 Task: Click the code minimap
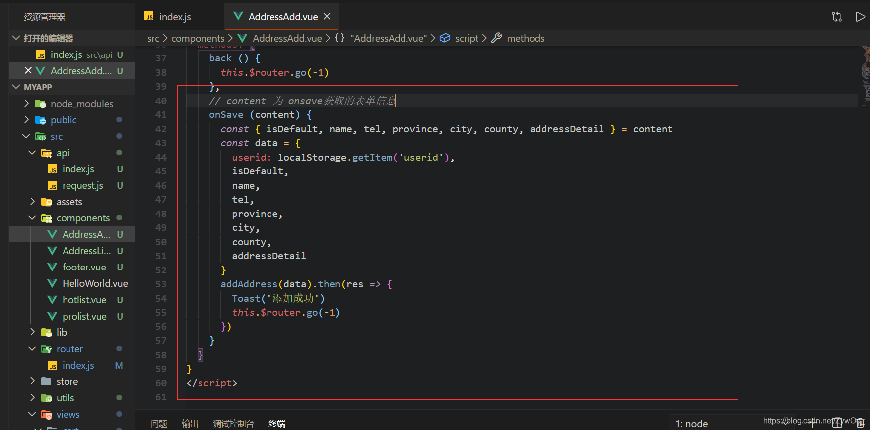click(866, 75)
